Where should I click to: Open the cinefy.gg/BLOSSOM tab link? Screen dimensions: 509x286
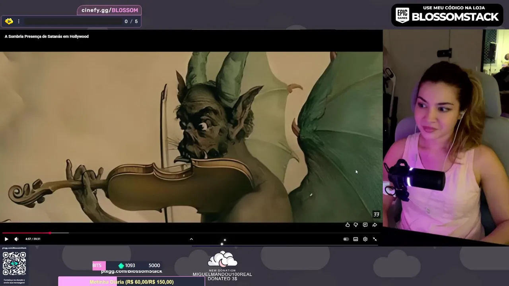tap(110, 10)
